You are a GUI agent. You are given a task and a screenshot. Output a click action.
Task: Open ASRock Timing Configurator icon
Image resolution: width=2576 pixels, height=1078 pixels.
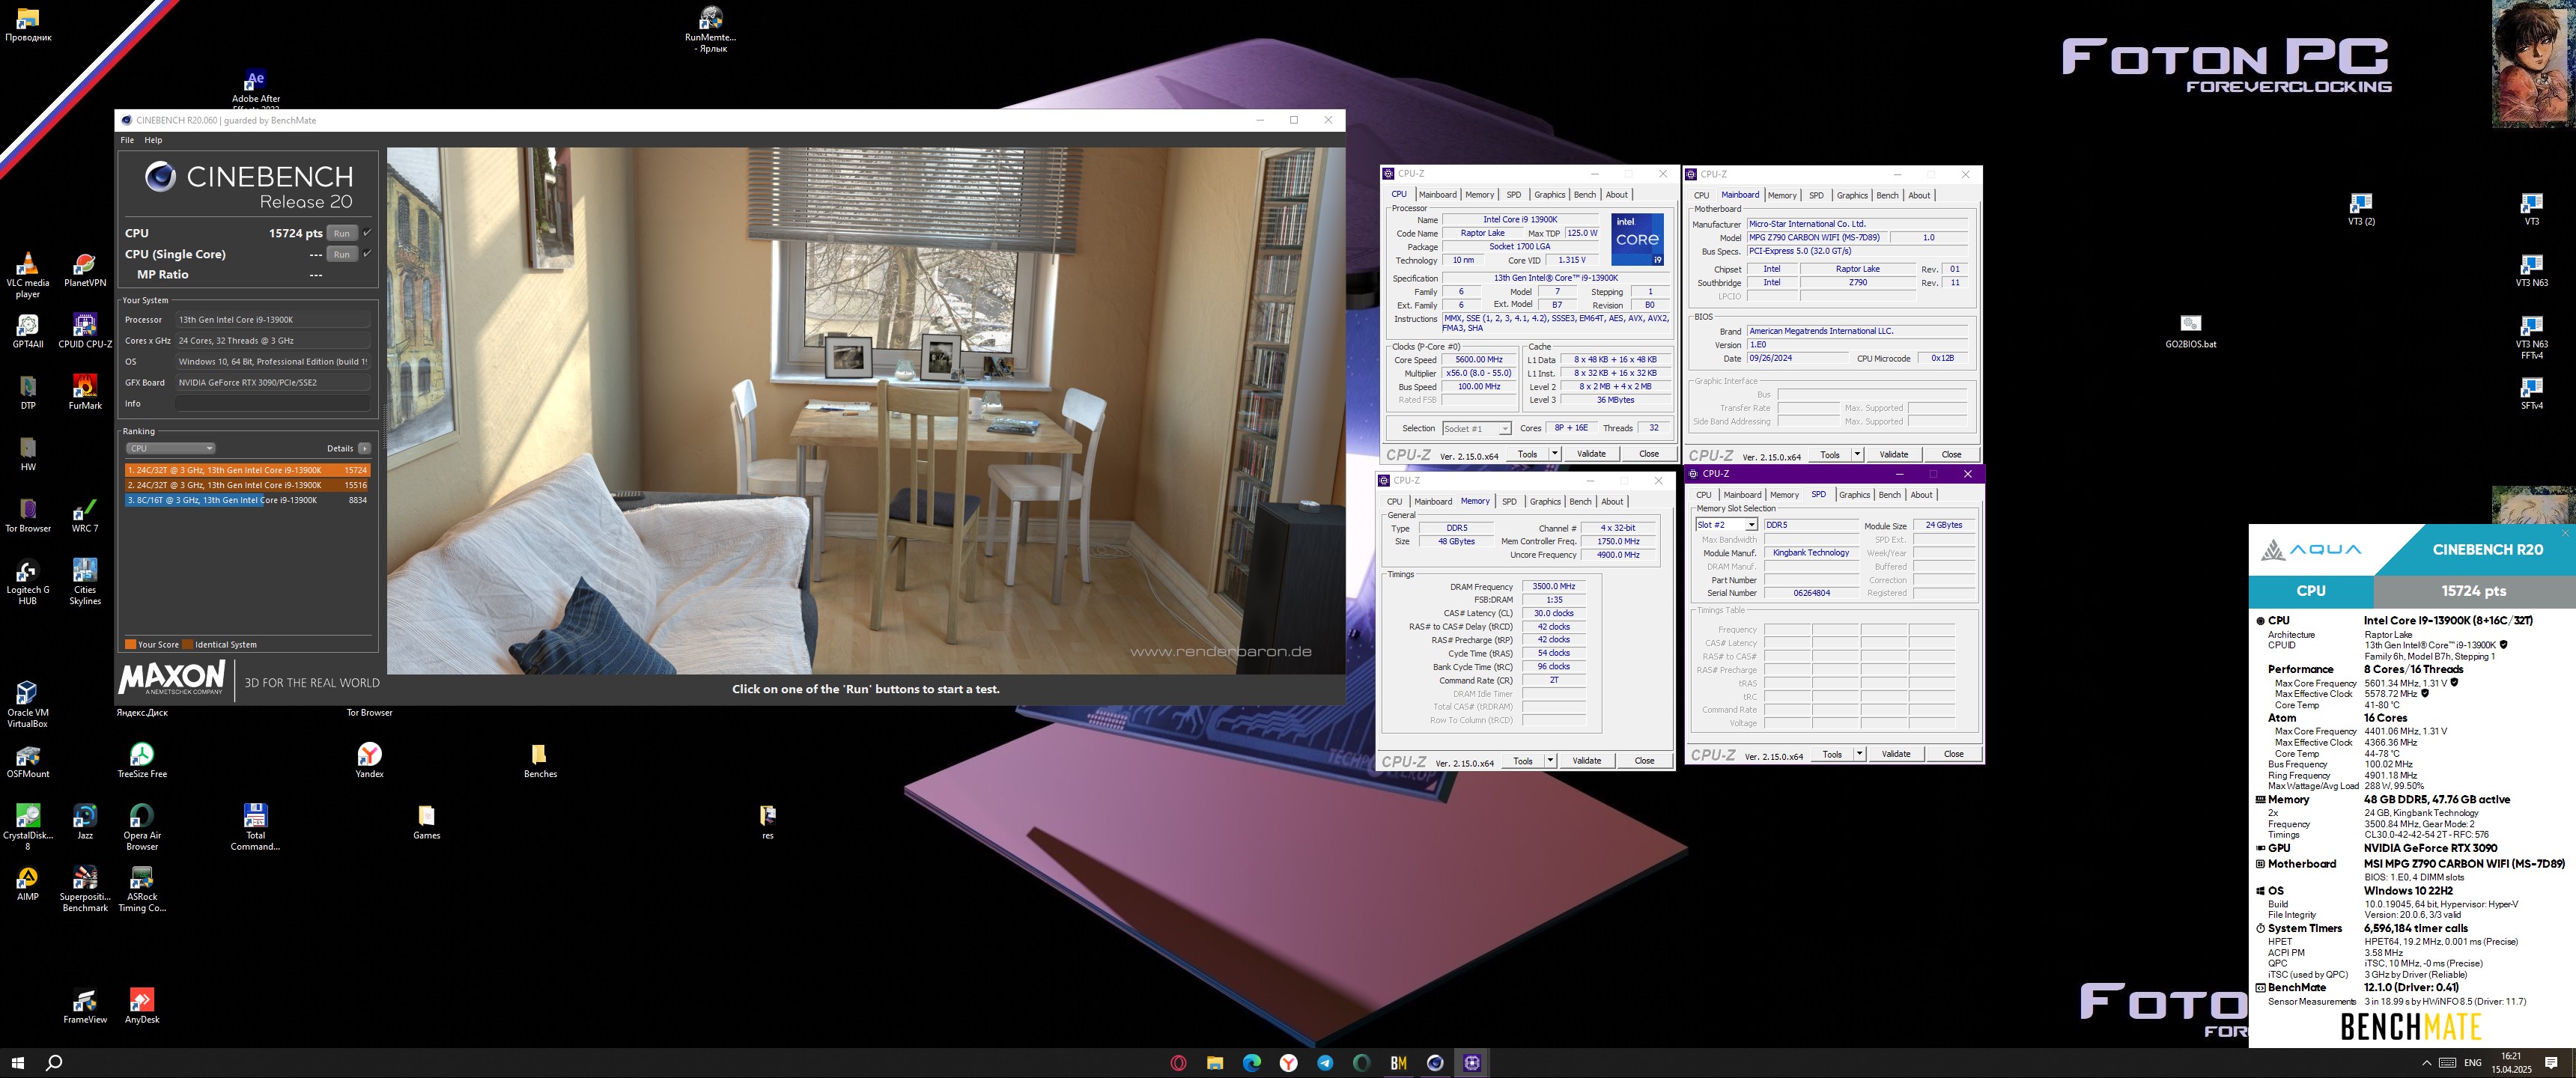pos(142,888)
